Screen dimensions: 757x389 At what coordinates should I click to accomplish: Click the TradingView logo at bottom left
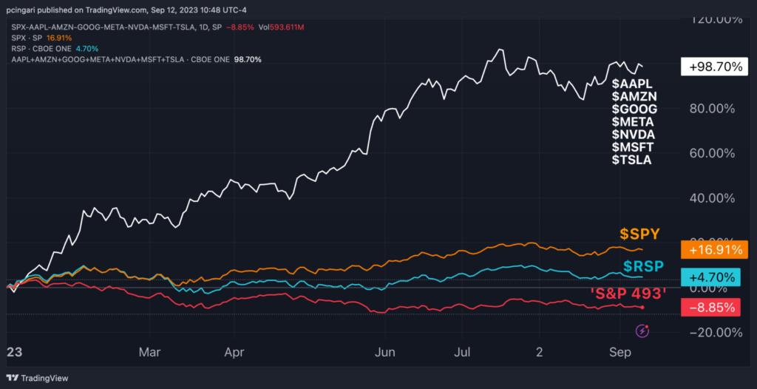point(37,378)
